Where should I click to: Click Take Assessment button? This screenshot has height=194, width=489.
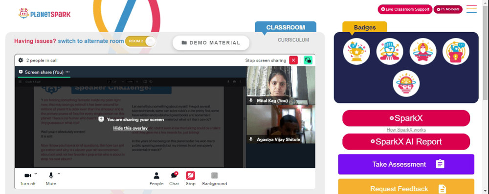point(406,164)
